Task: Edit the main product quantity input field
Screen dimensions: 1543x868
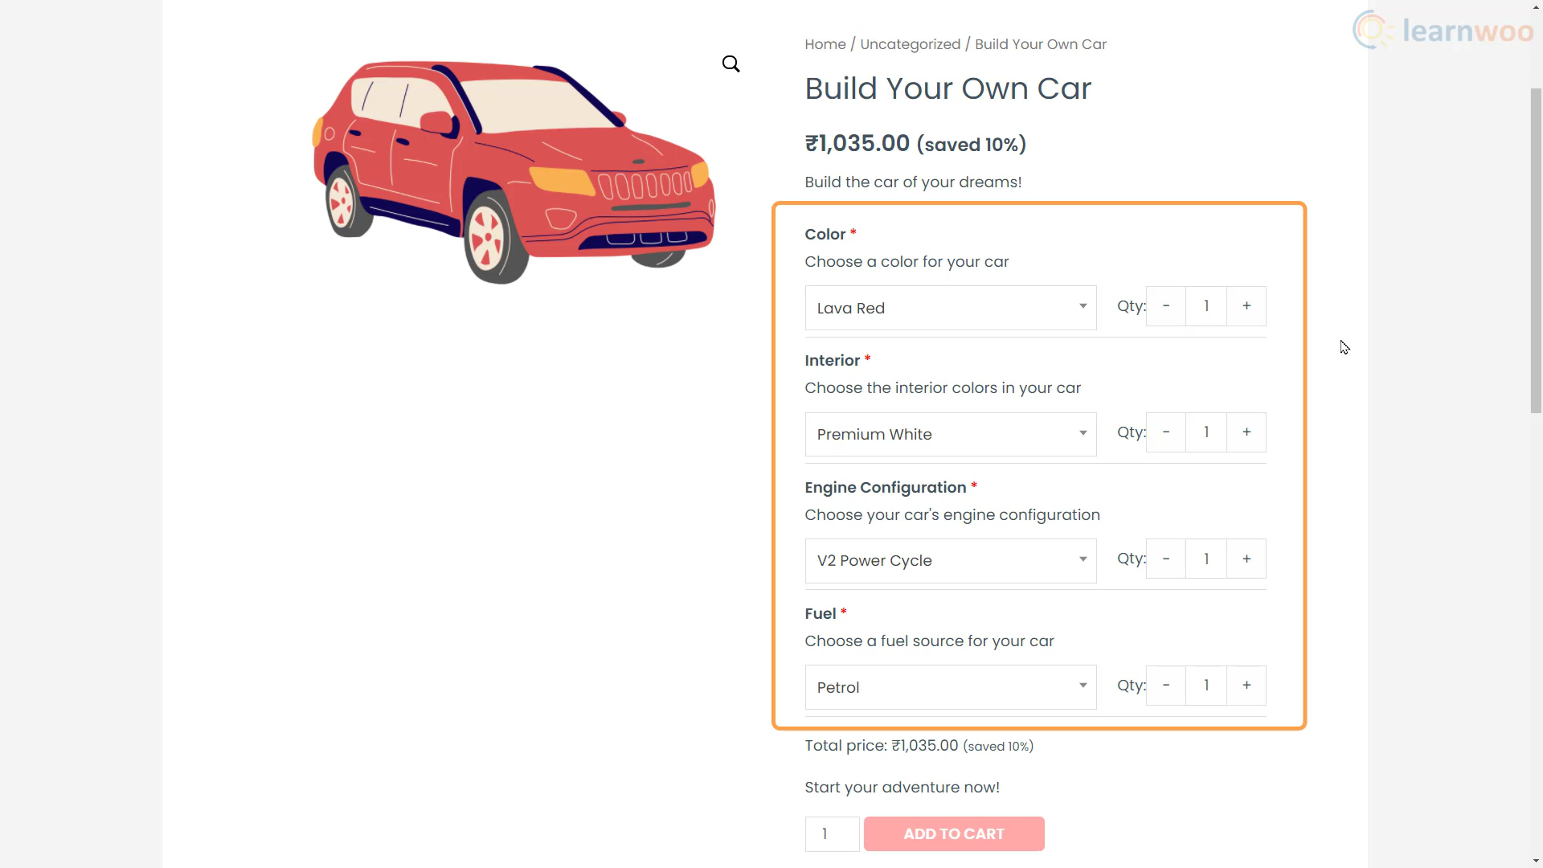Action: (832, 834)
